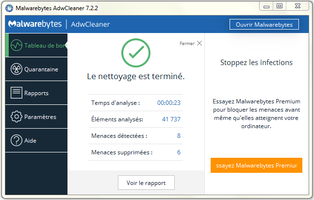Close the AdwCleaner window
Screen dimensions: 314x200
[x=297, y=6]
